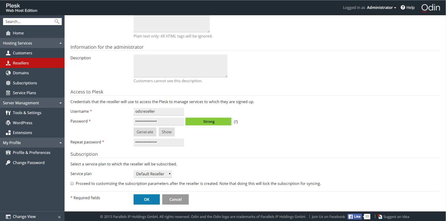This screenshot has height=221, width=446.
Task: Click the Service Plans clipboard icon
Action: [x=8, y=93]
